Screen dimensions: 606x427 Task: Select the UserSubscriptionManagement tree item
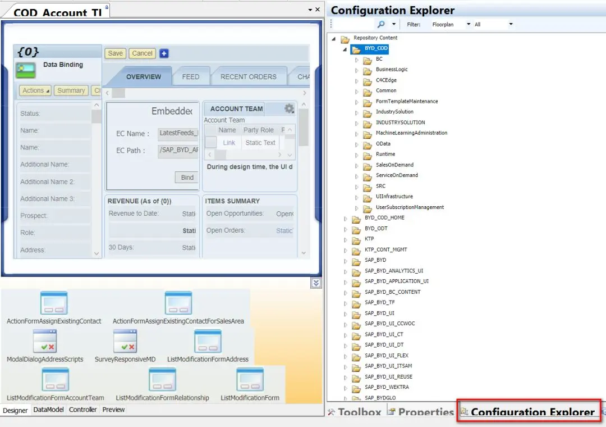tap(410, 207)
